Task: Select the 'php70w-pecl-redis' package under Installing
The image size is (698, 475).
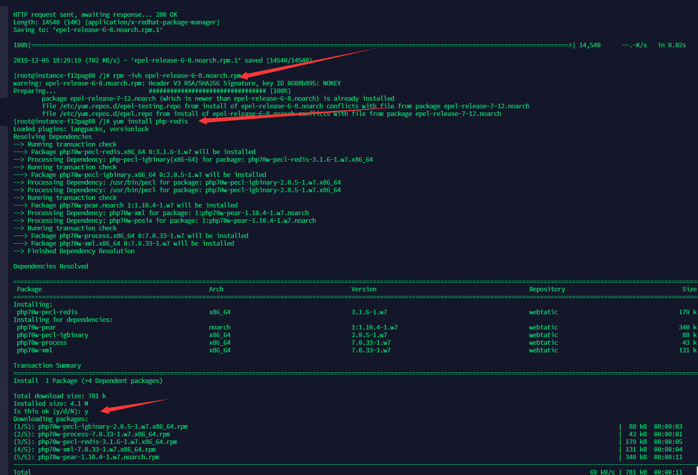Action: pos(47,312)
